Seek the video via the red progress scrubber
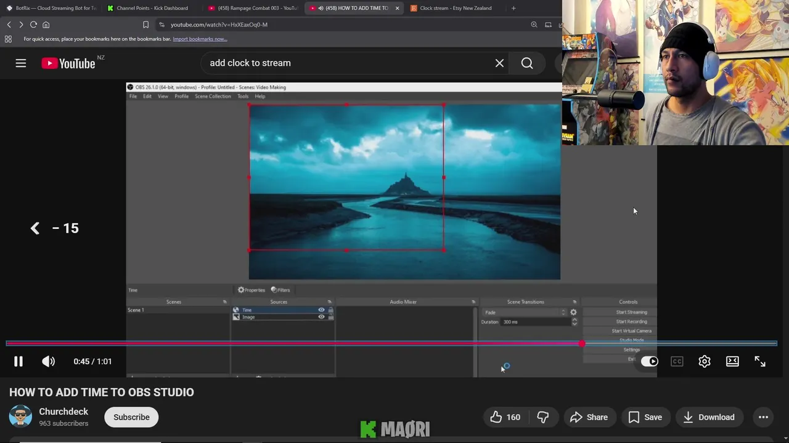Image resolution: width=789 pixels, height=443 pixels. coord(582,343)
